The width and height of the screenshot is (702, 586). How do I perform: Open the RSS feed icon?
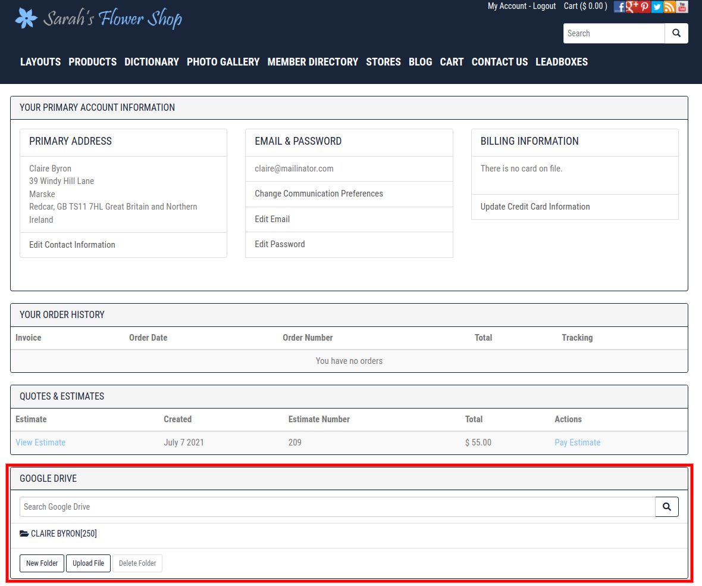pos(669,7)
